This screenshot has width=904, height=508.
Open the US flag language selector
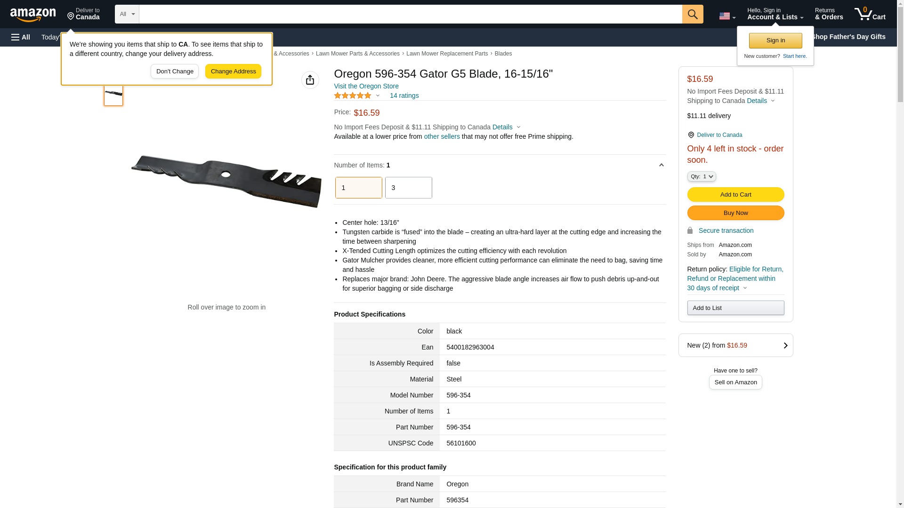point(727,16)
